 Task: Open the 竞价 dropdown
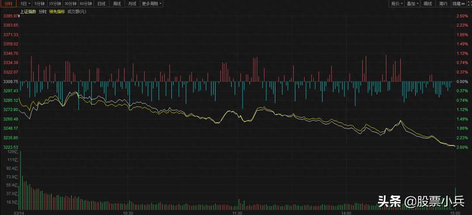397,3
